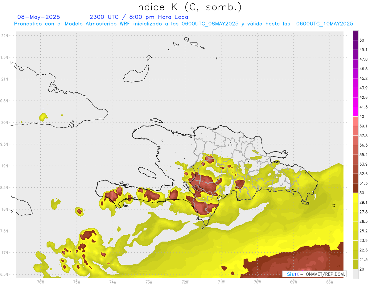
Task: Click the '36.5' colorbar value
Action: pyautogui.click(x=364, y=145)
